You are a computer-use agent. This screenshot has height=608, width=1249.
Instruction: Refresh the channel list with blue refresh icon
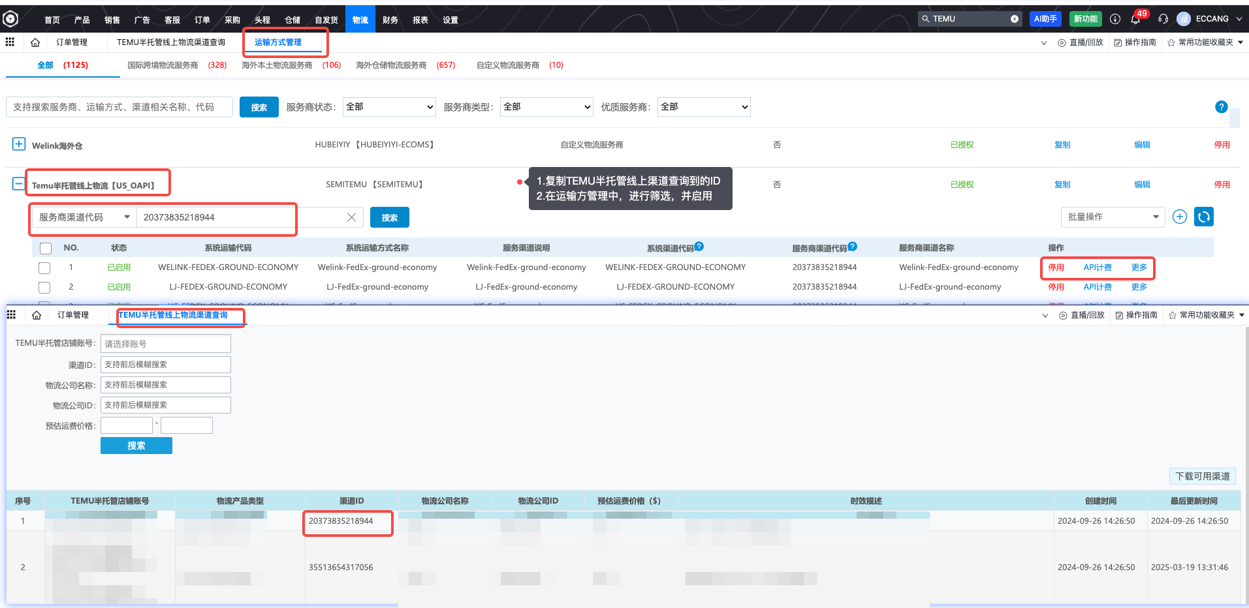click(x=1203, y=217)
